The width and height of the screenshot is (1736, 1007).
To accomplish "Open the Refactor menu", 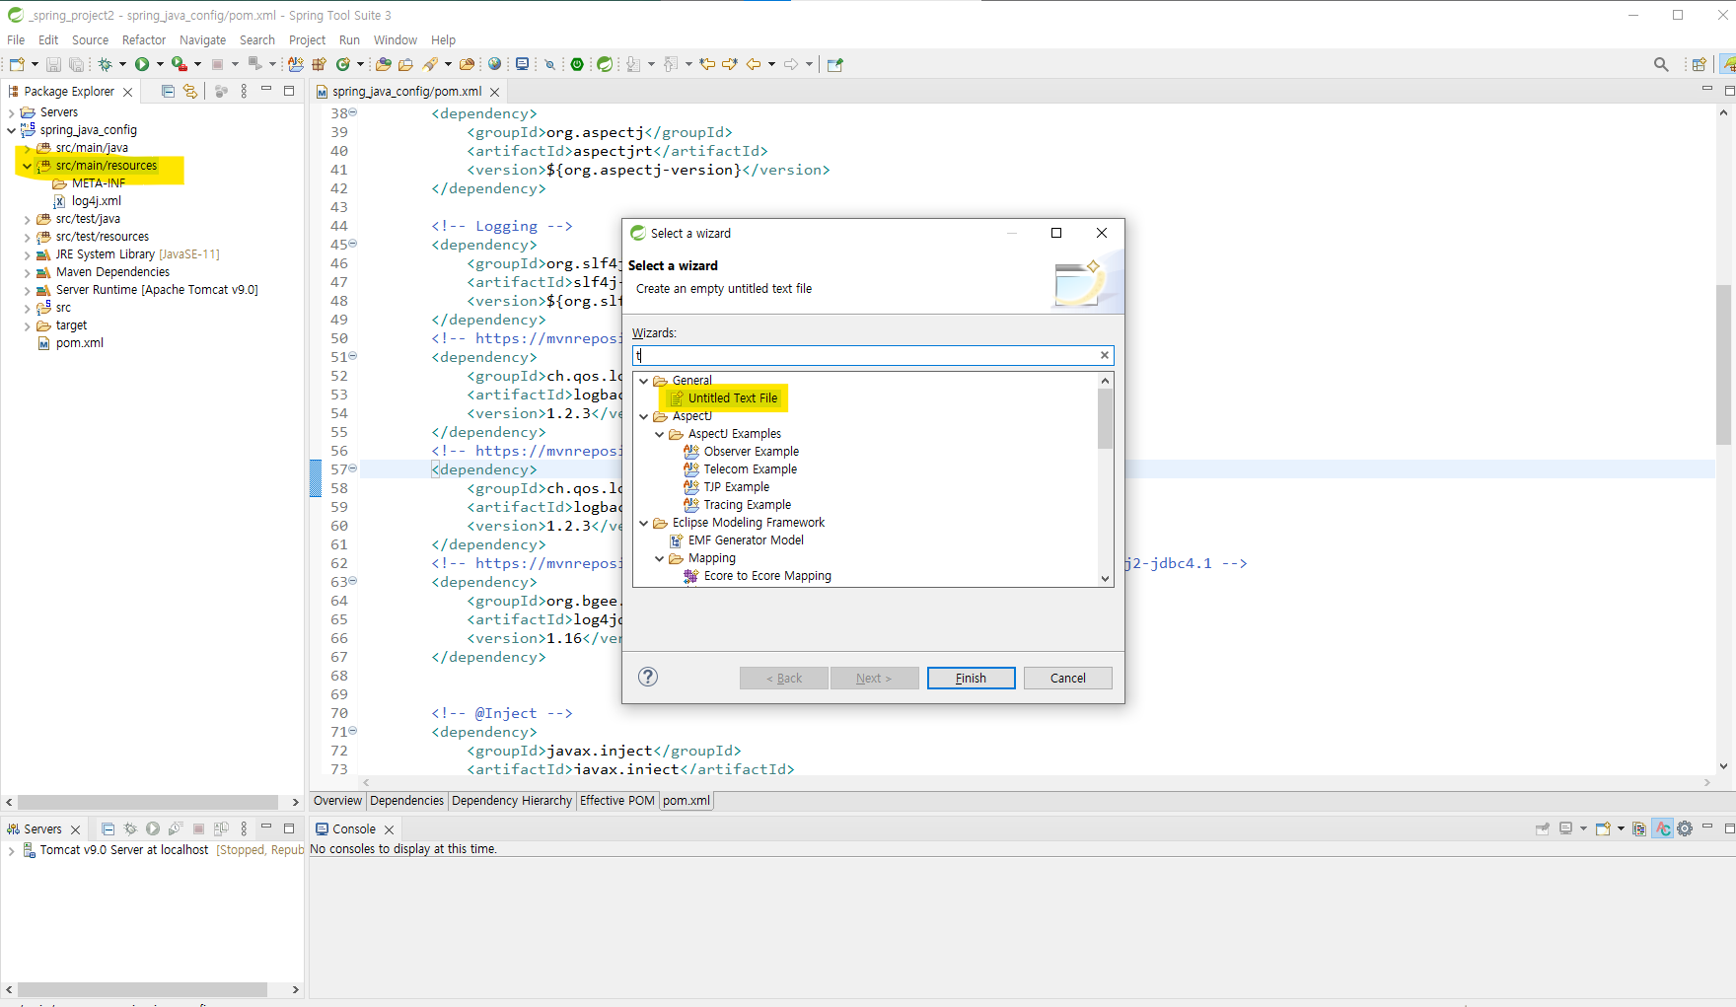I will [144, 40].
